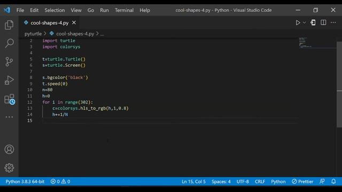
Task: Click the c=colorsys.hls_to_rgb line
Action: [90, 108]
